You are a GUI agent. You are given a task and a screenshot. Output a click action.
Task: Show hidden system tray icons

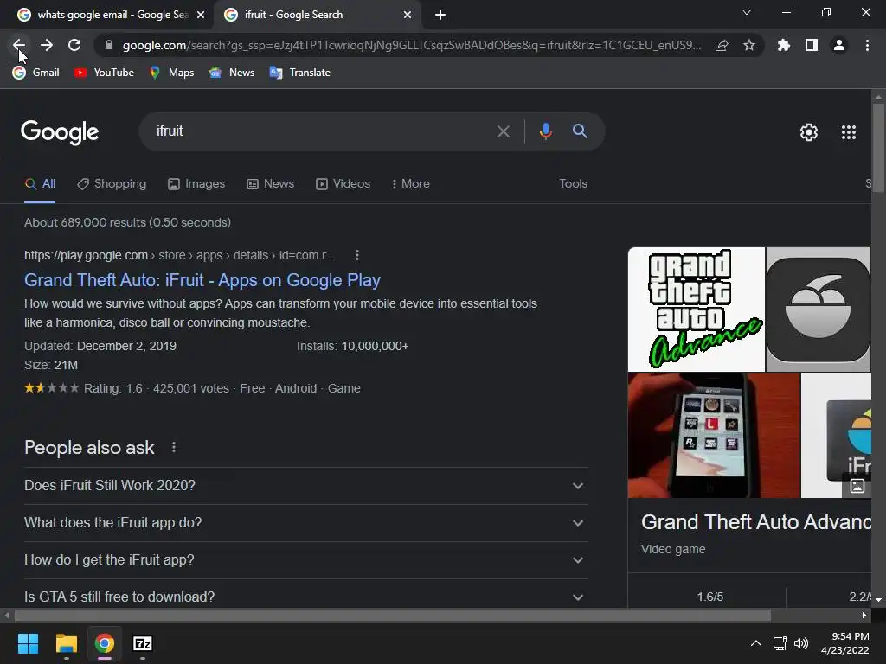point(756,643)
